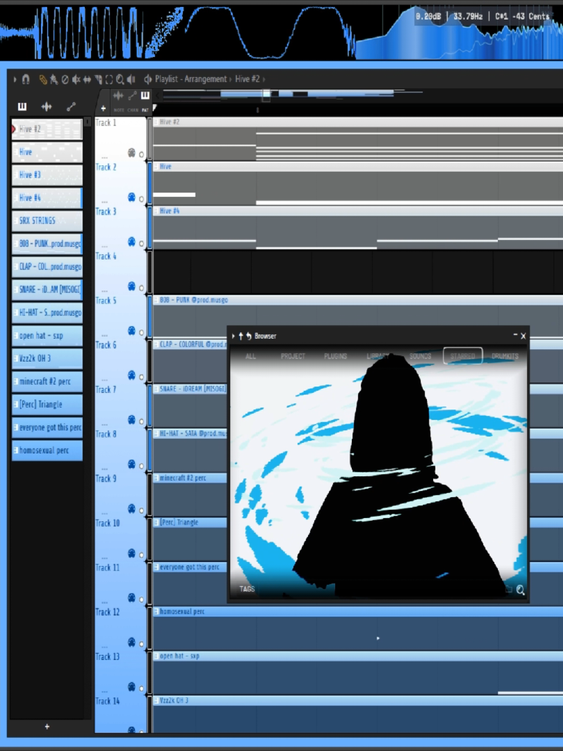The height and width of the screenshot is (751, 563).
Task: Open the Browser options menu arrow
Action: click(234, 336)
